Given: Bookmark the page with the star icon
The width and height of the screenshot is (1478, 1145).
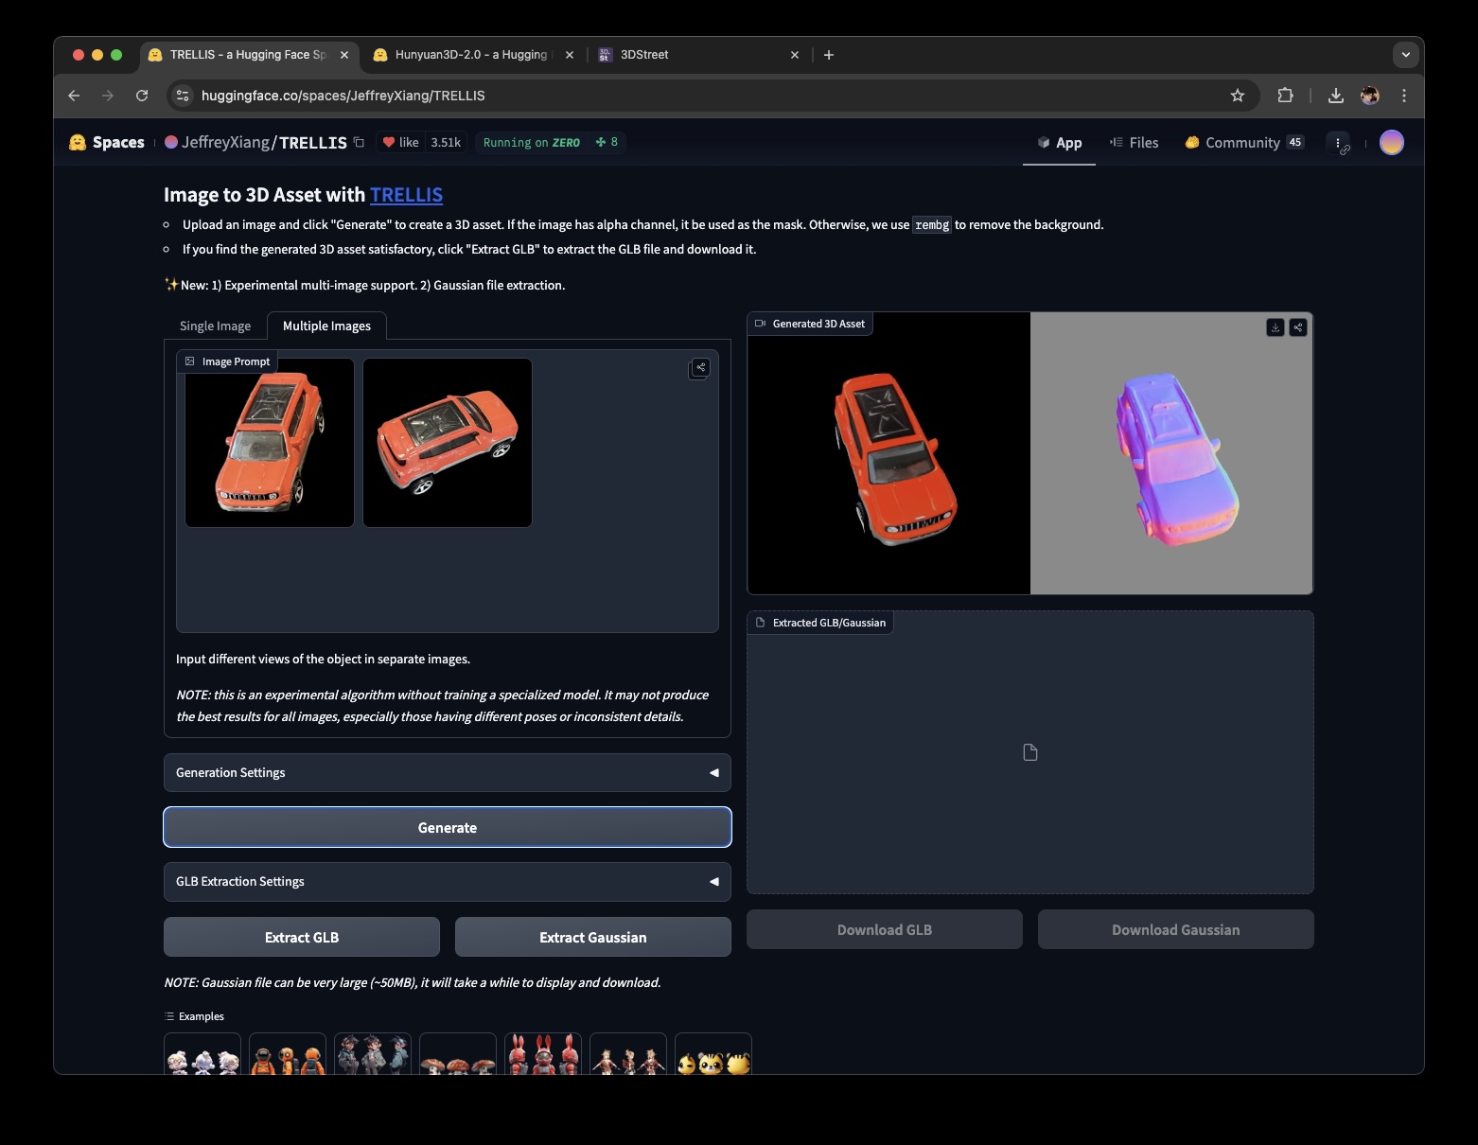Looking at the screenshot, I should click(x=1238, y=95).
